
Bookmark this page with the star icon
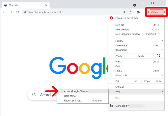pos(130,12)
